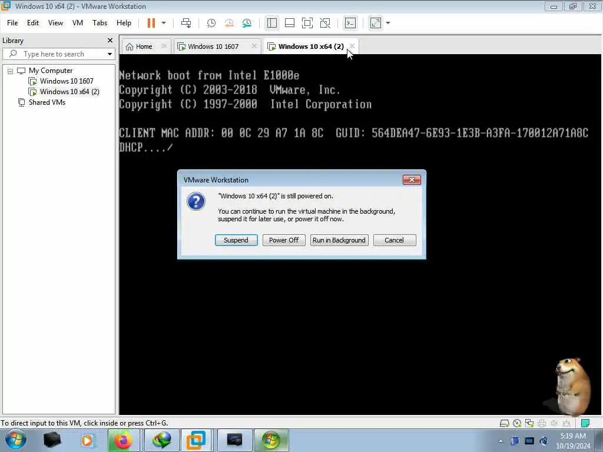
Task: Switch to the Windows 10 1607 tab
Action: click(213, 46)
